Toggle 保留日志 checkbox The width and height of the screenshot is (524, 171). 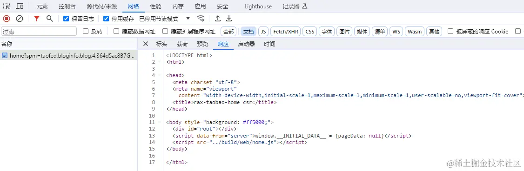click(x=66, y=19)
